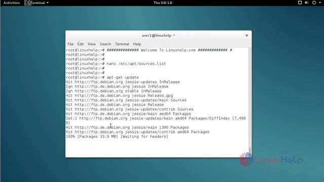Click line 'jessie-updates/main Sources'
This screenshot has width=324, height=182.
tap(126, 100)
